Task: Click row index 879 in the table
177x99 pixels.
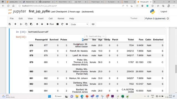Action: 31,62
